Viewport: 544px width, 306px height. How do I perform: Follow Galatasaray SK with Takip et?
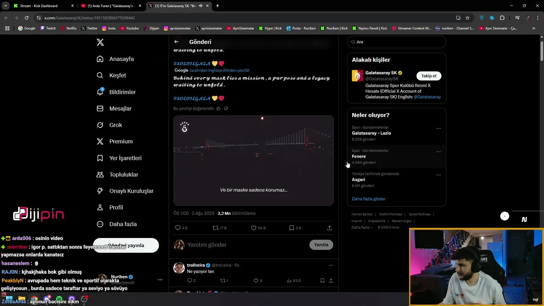point(429,76)
